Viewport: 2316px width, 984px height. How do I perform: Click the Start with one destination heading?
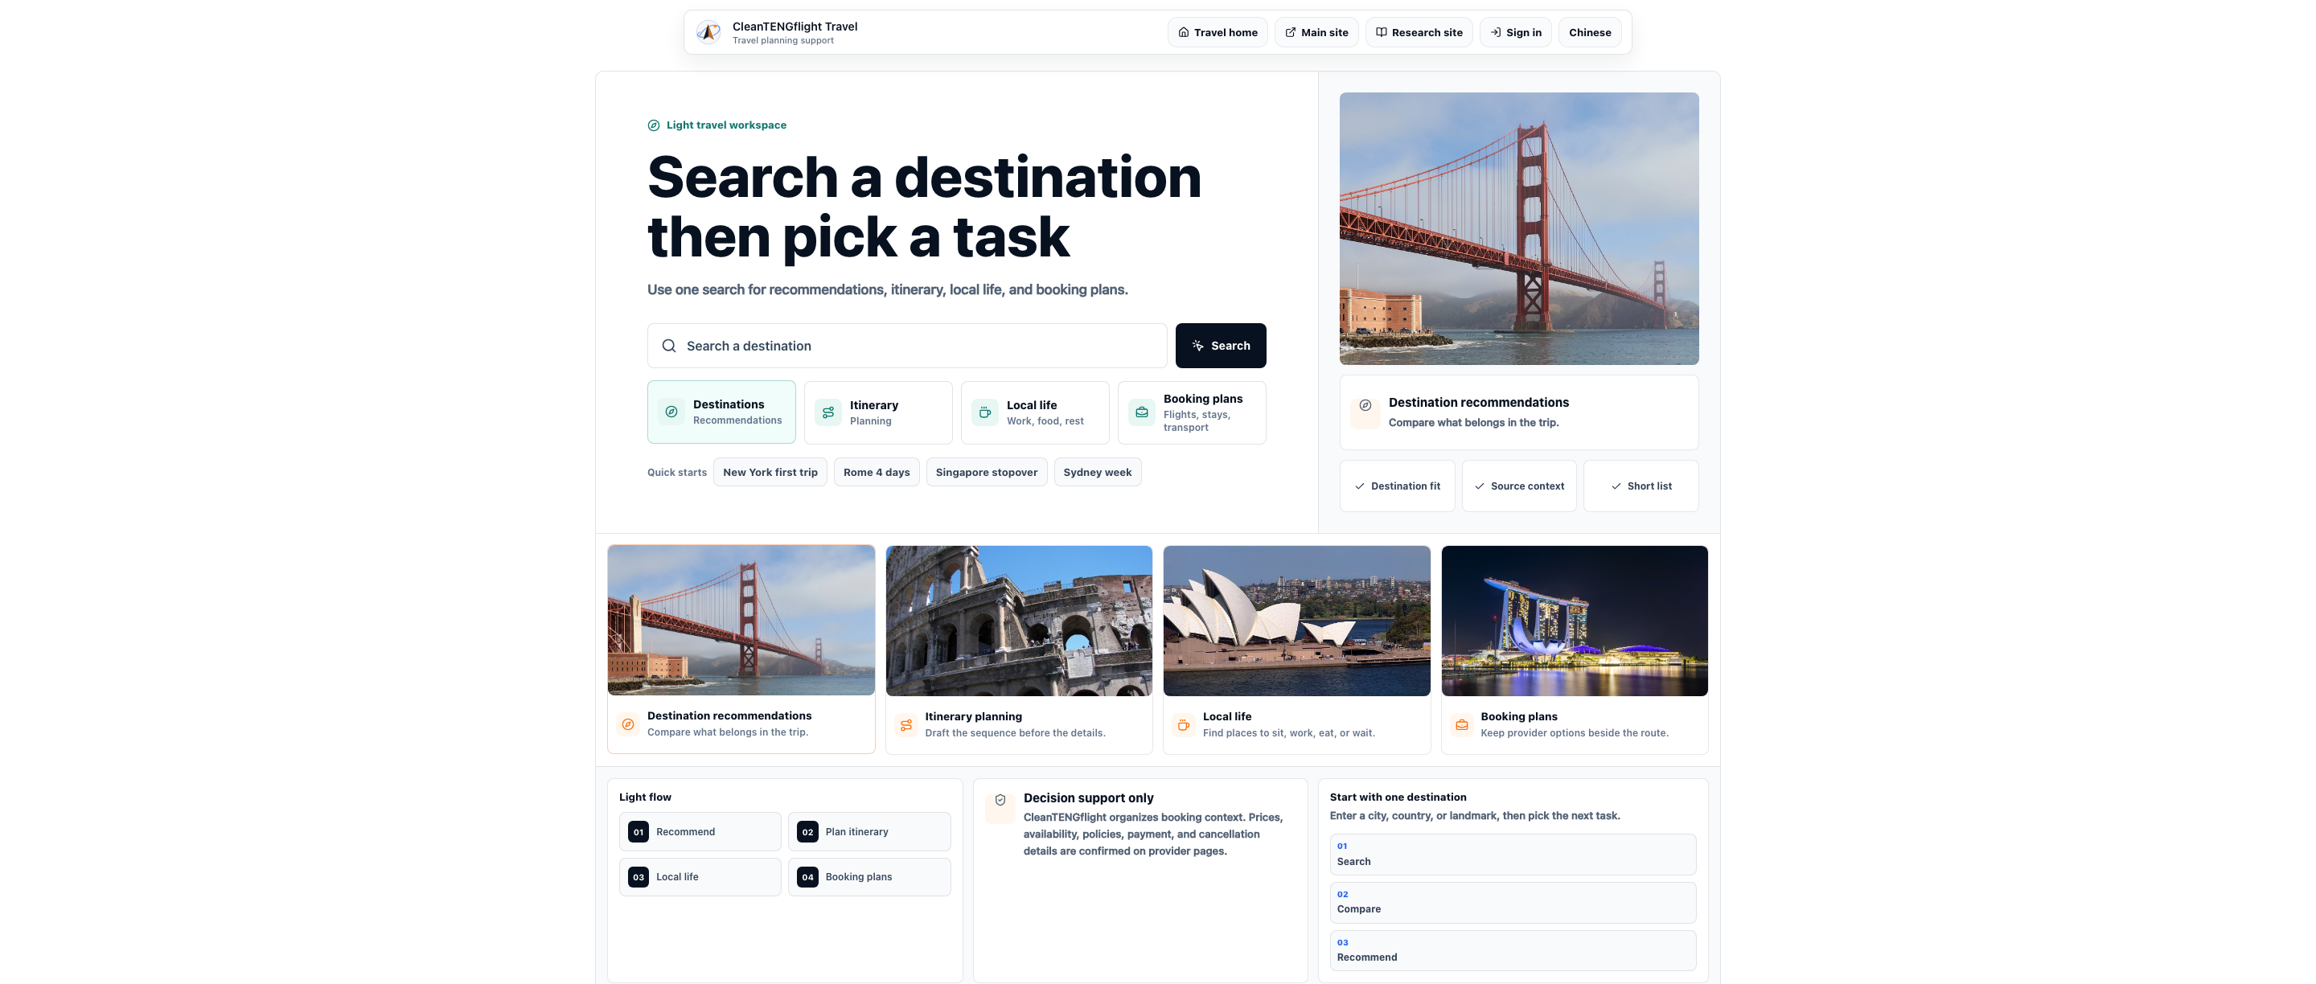click(1397, 797)
